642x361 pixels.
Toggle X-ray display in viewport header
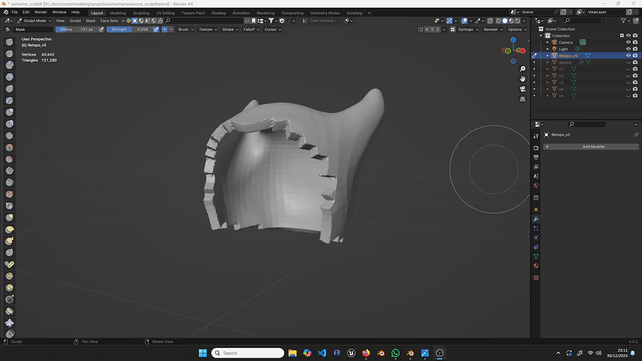pyautogui.click(x=490, y=21)
